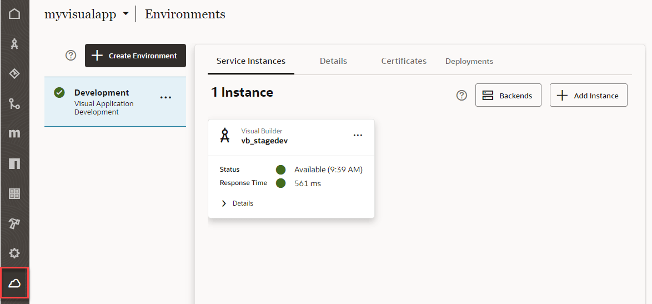Open the vb_stagedev instance actions menu
This screenshot has height=304, width=652.
click(x=358, y=136)
